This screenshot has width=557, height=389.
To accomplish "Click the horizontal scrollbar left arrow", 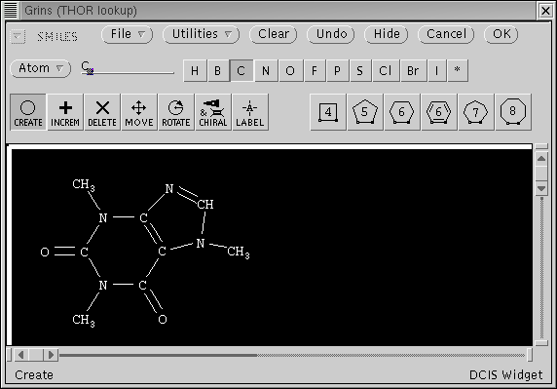I will [x=21, y=355].
